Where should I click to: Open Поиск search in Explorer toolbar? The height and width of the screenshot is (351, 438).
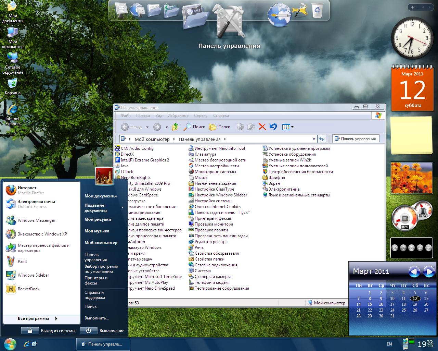point(194,127)
